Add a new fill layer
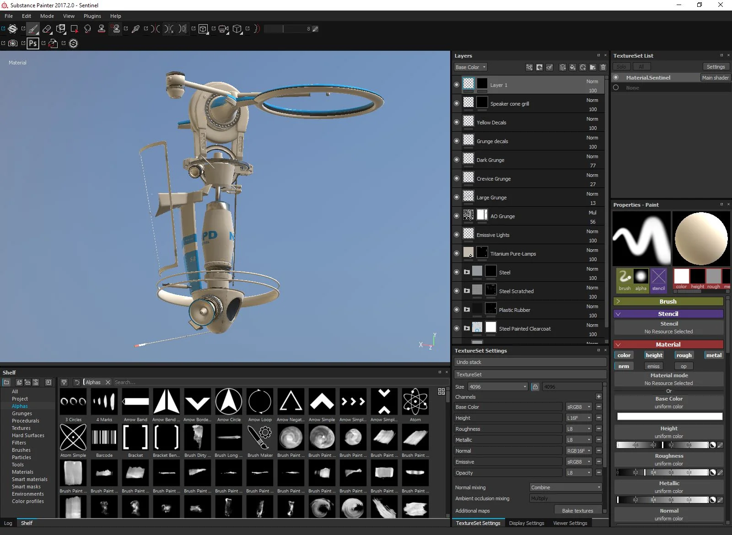This screenshot has height=535, width=732. tap(572, 67)
